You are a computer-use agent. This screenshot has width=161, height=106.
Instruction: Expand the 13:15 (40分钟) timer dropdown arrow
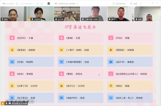[x=33, y=3]
